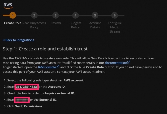
Task: Go to step 2 ReadOnlyAccess Policy circle
Action: (x=34, y=15)
